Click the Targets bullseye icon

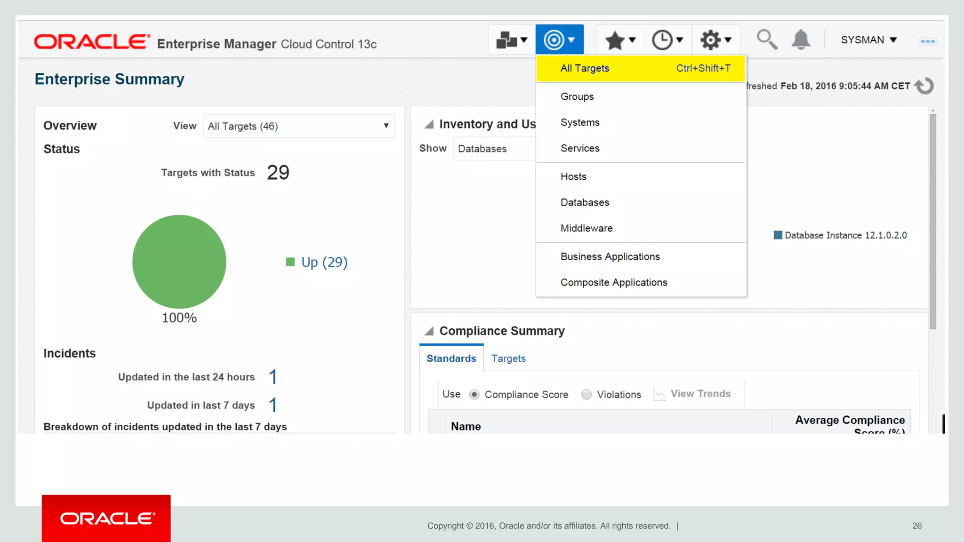[554, 40]
